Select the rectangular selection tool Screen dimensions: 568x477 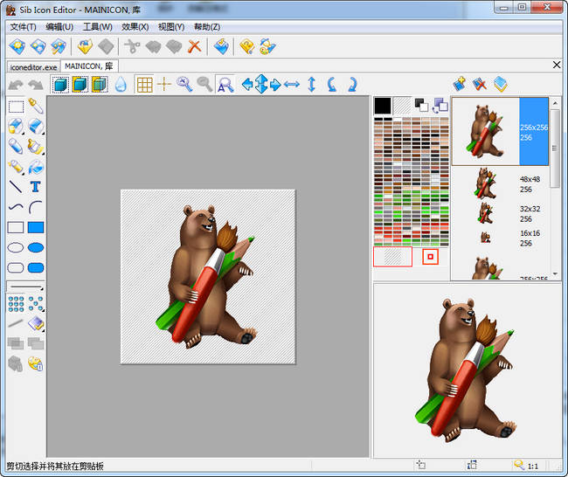coord(16,107)
